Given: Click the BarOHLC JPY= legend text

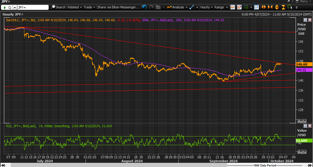Looking at the screenshot, I should 74,20.
